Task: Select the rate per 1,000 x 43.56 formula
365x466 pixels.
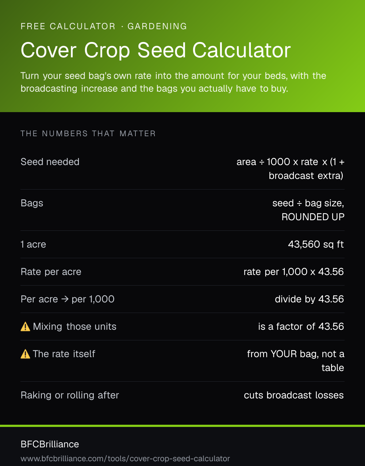Action: click(293, 272)
